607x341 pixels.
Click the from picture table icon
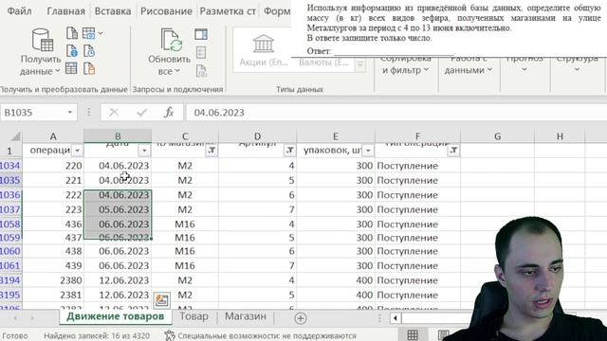(88, 33)
